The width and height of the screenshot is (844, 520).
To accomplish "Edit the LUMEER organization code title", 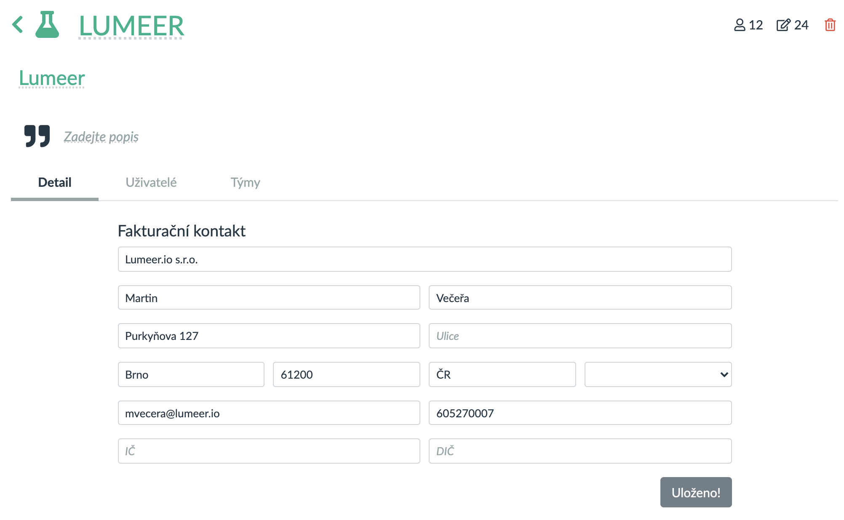I will tap(131, 26).
